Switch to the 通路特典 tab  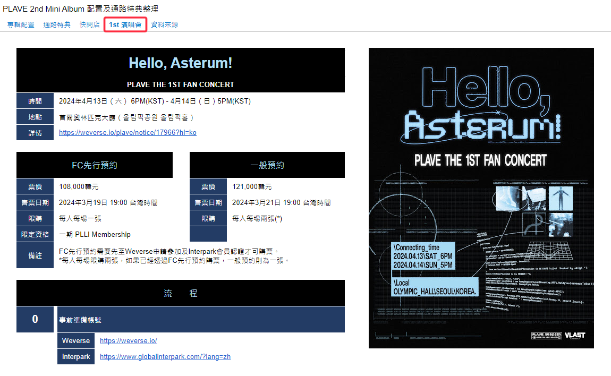pos(57,24)
